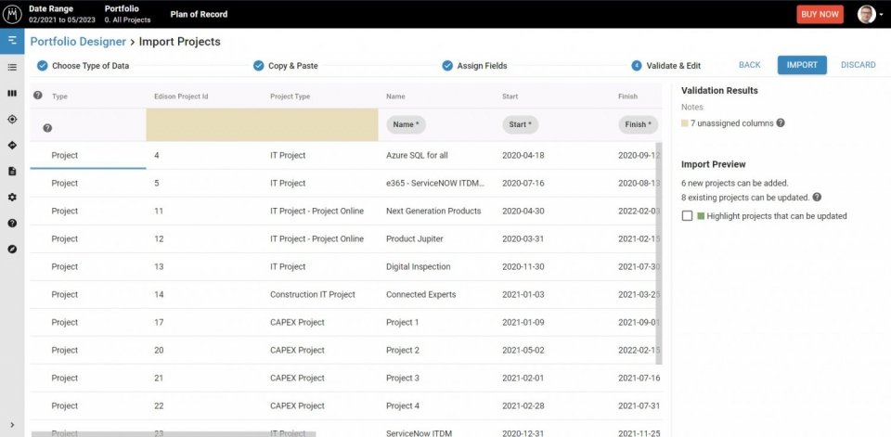
Task: Select the Digital Inspection cell
Action: tap(419, 266)
